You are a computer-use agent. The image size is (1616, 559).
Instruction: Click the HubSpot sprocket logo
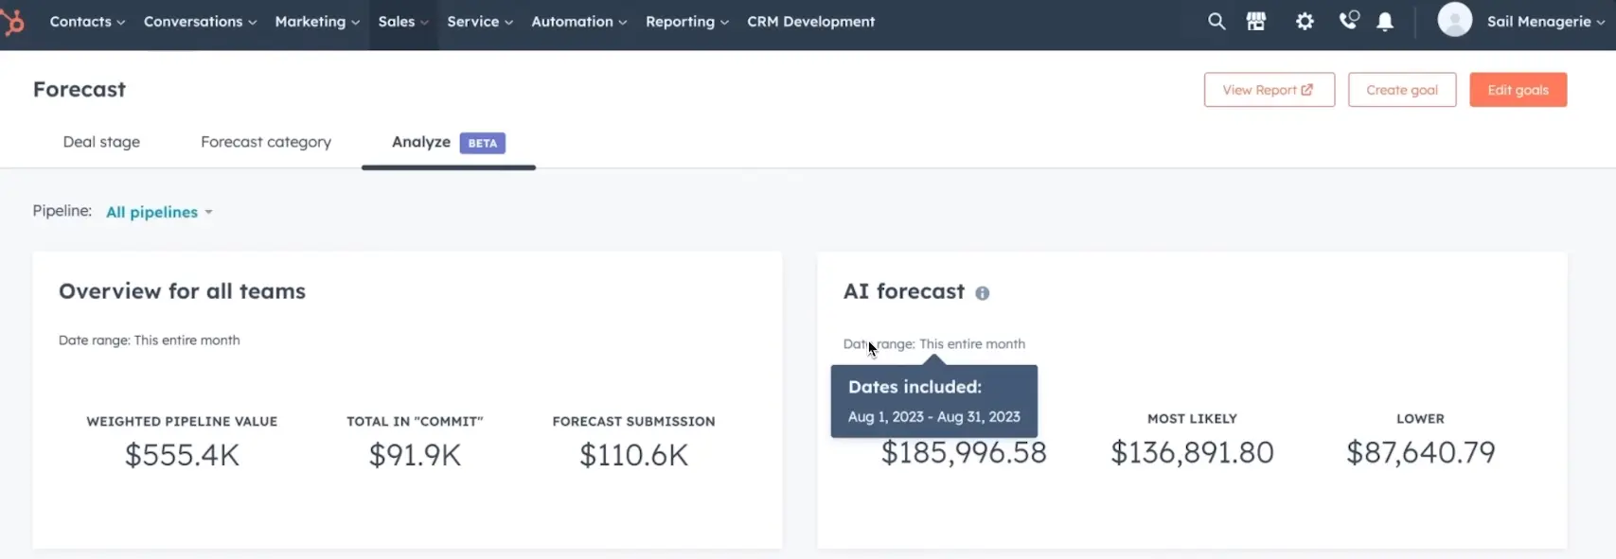[x=13, y=22]
